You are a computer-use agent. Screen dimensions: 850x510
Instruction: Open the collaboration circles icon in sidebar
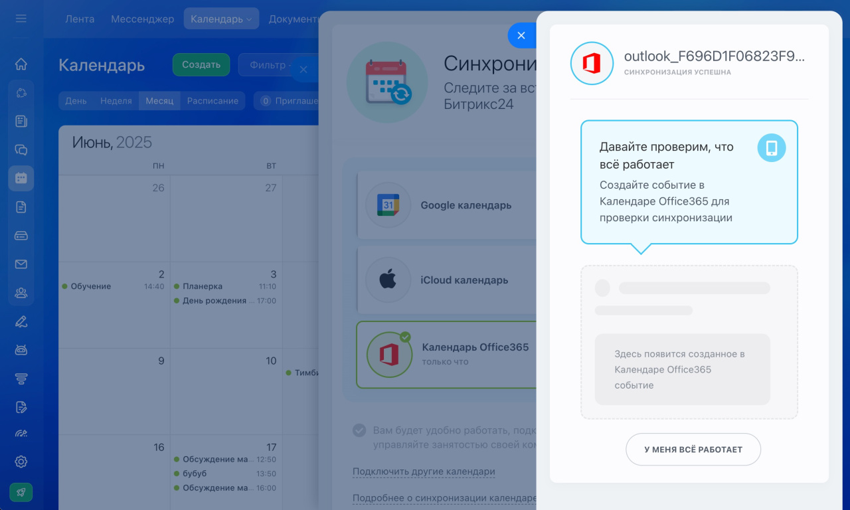click(21, 93)
